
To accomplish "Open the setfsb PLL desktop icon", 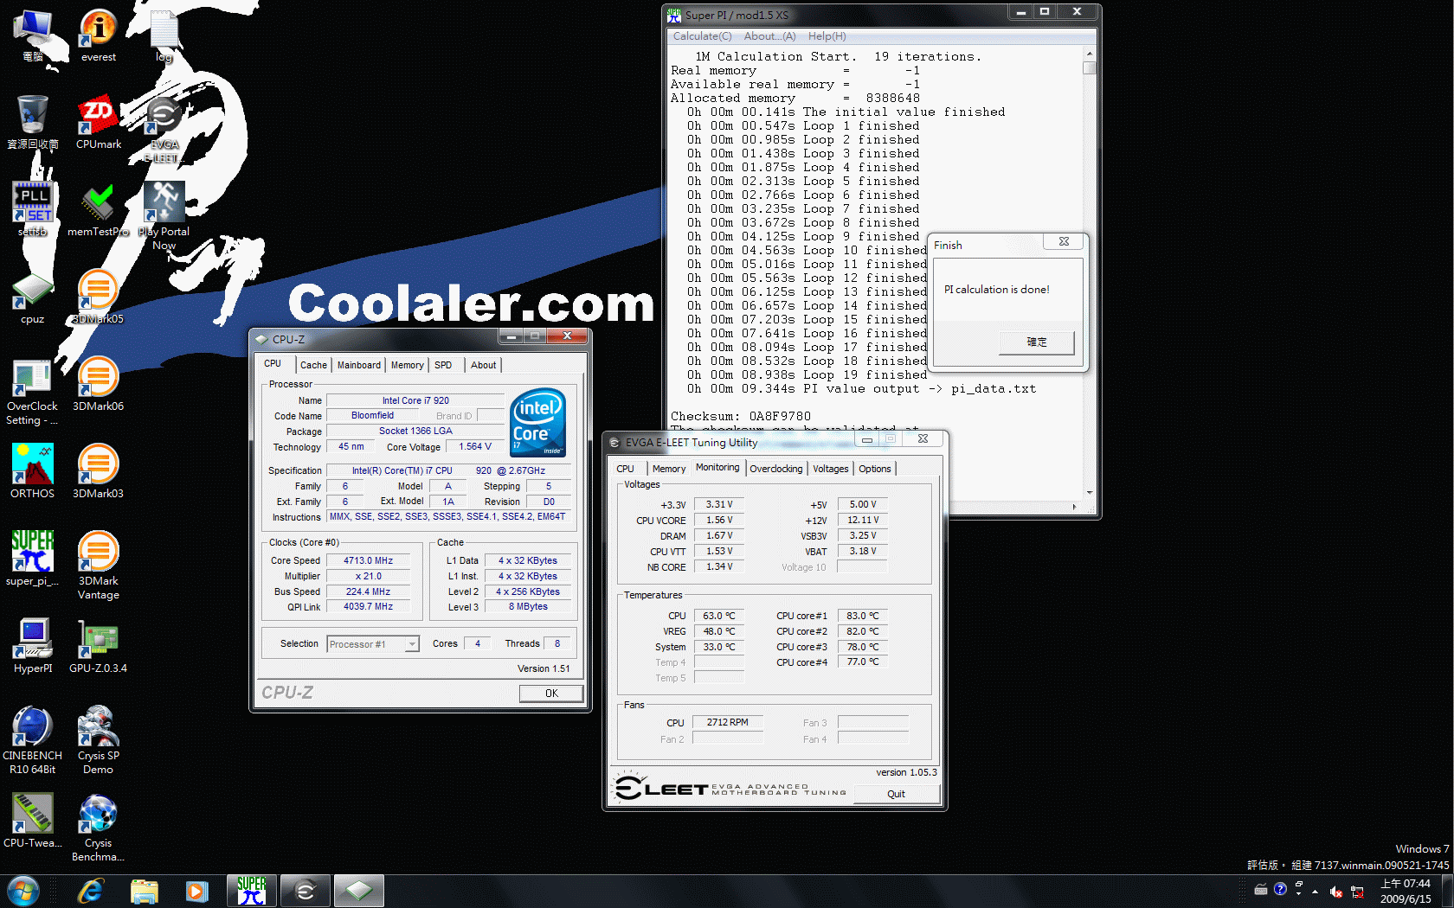I will (33, 209).
